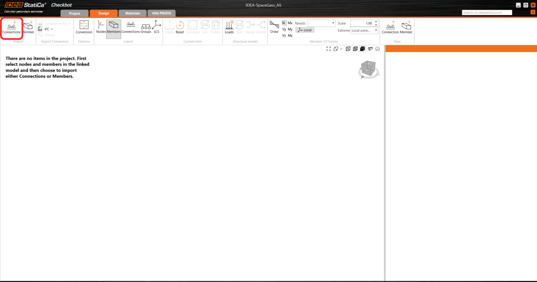537x282 pixels.
Task: Click the Scale value field
Action: tap(362, 23)
